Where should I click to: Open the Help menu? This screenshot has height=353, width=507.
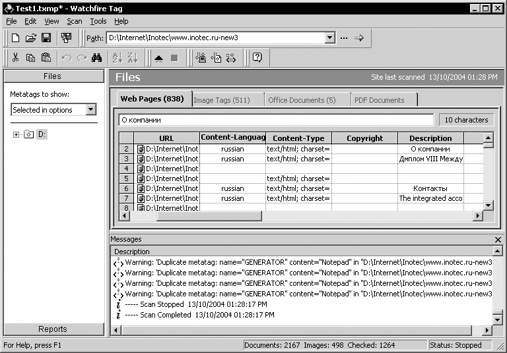pyautogui.click(x=121, y=21)
